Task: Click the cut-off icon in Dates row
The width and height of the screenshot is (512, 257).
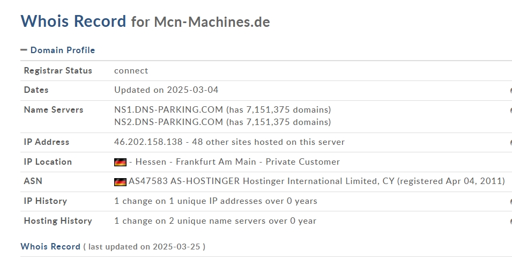Action: 511,91
